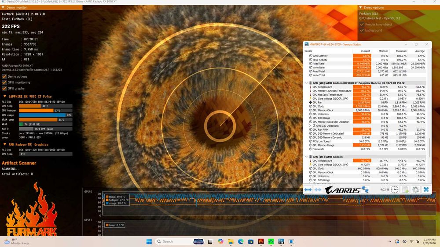The image size is (440, 247).
Task: Toggle the background checkbox in Demo options
Action: click(x=362, y=30)
